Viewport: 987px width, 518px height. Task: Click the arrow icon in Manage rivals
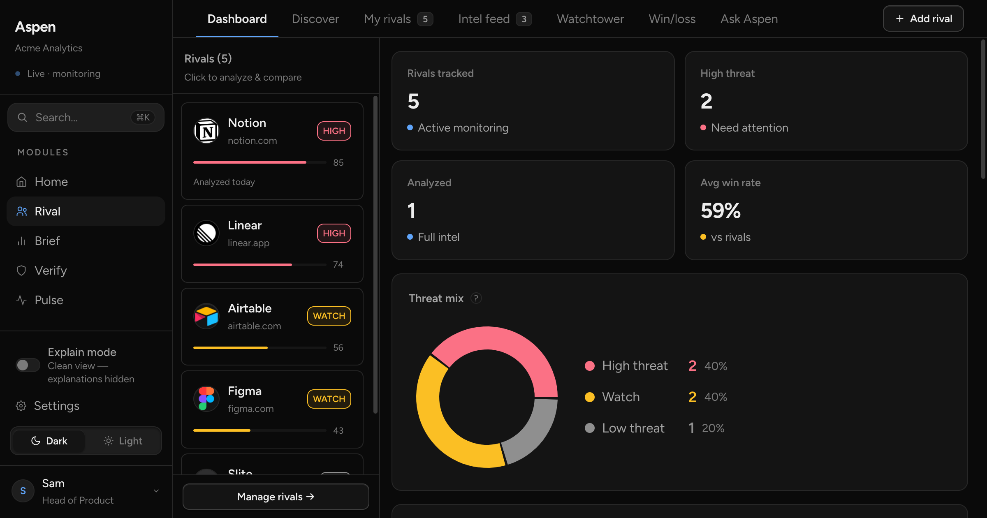click(x=310, y=497)
